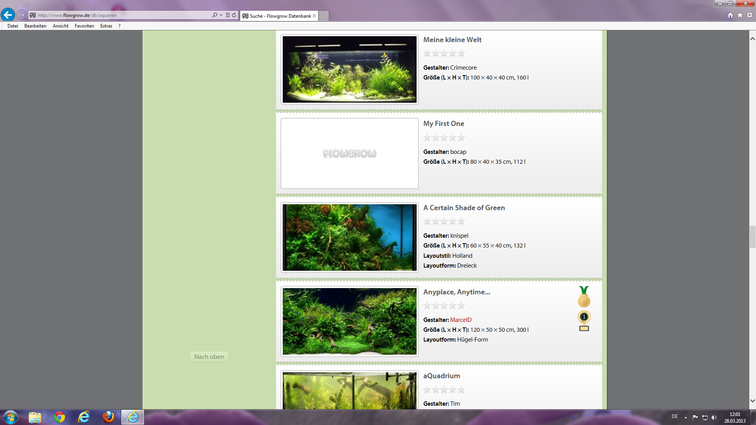Click the search magnifier in address bar
The image size is (756, 425).
[215, 15]
